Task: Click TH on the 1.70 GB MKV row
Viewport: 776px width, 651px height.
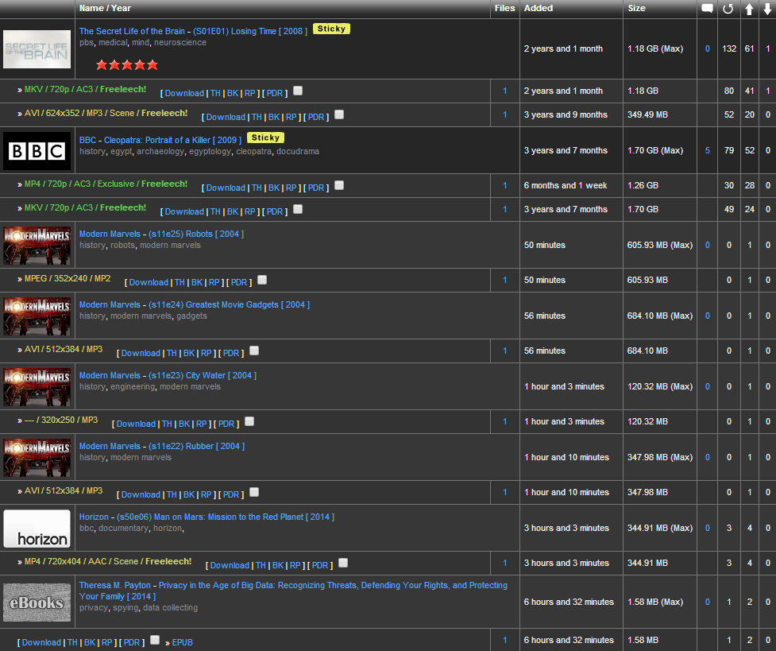Action: (x=215, y=211)
